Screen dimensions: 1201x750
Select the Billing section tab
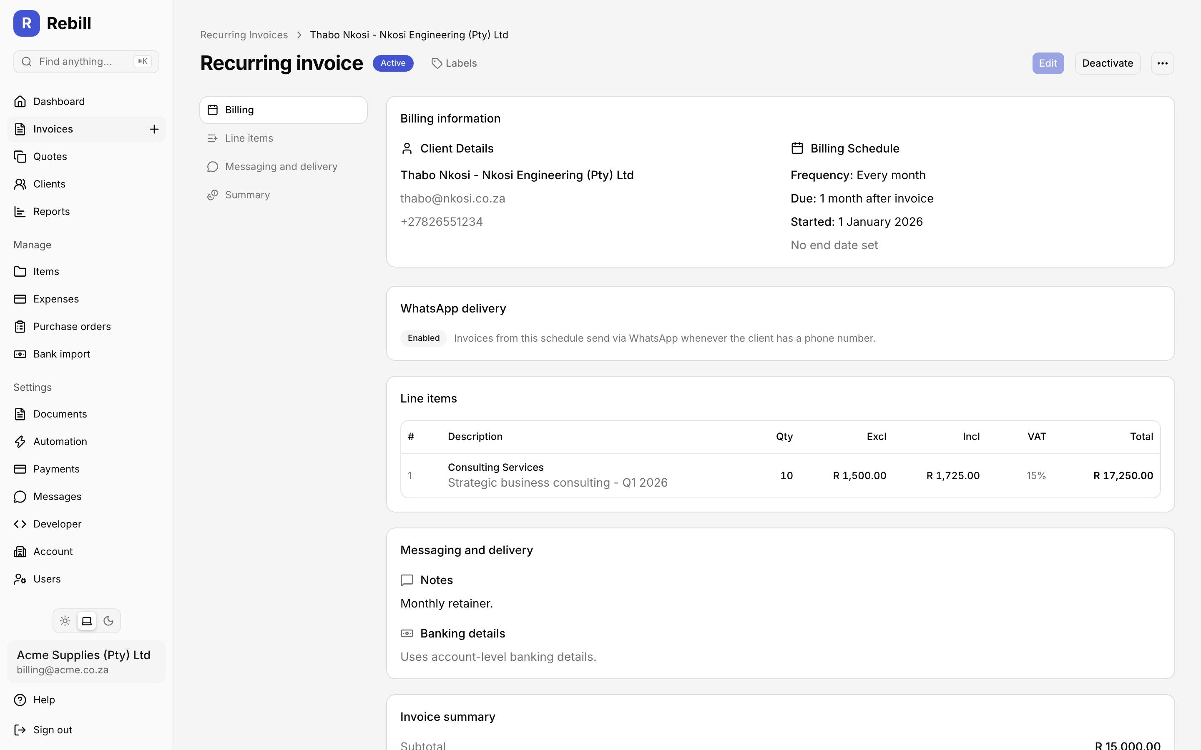click(x=284, y=110)
